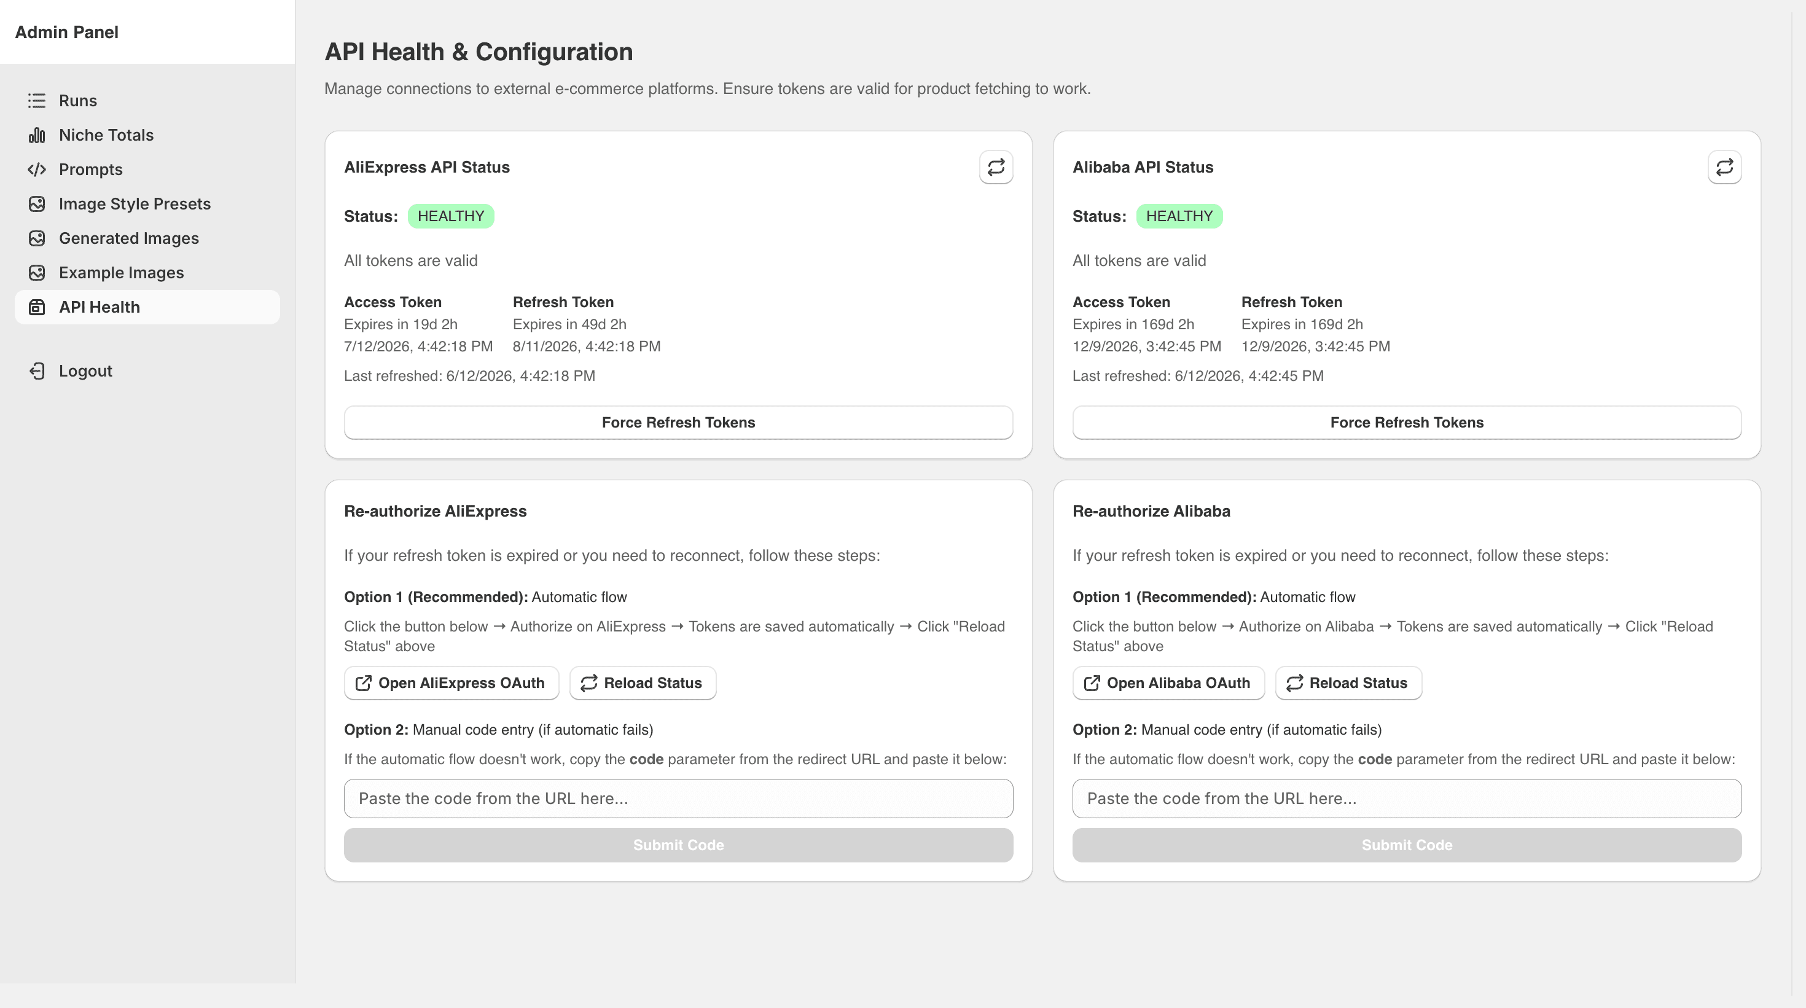Go to Niche Totals
This screenshot has height=1008, width=1806.
(147, 135)
